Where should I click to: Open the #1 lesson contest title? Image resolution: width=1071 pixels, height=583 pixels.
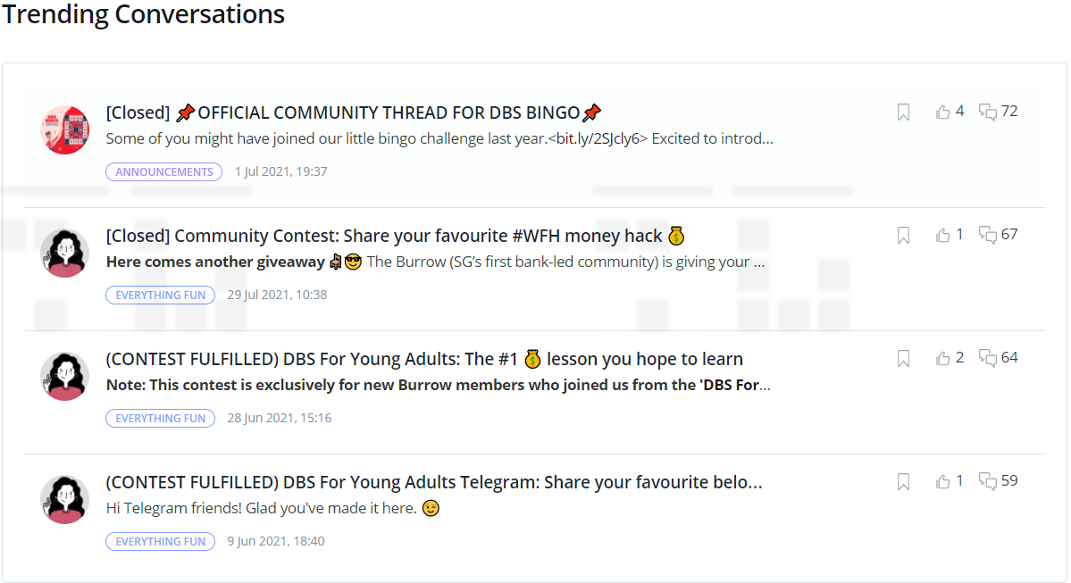pos(424,359)
